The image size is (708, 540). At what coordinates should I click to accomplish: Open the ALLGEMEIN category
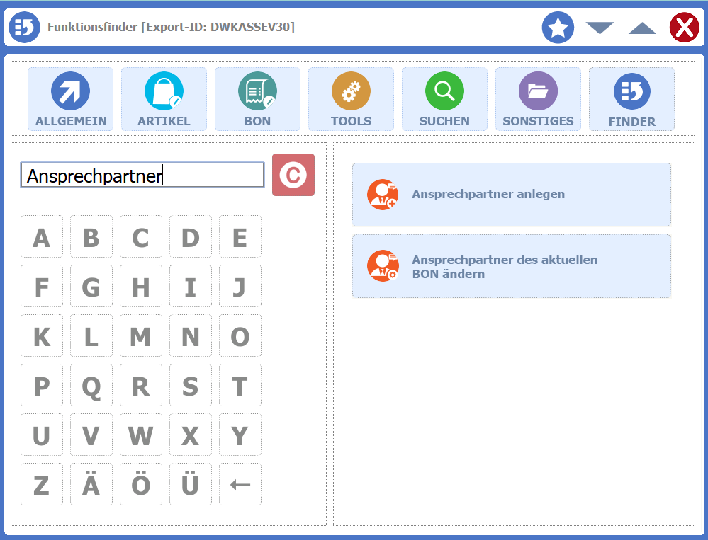click(x=70, y=99)
